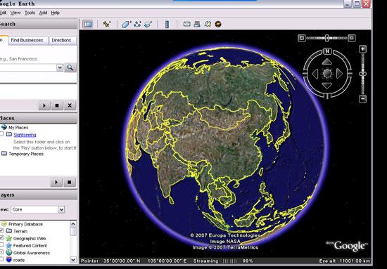
Task: Toggle the Sightseeing folder checkbox
Action: point(1,134)
